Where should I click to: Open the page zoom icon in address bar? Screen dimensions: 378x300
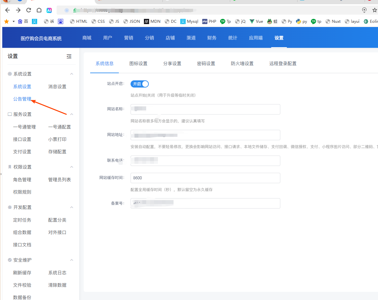click(364, 10)
